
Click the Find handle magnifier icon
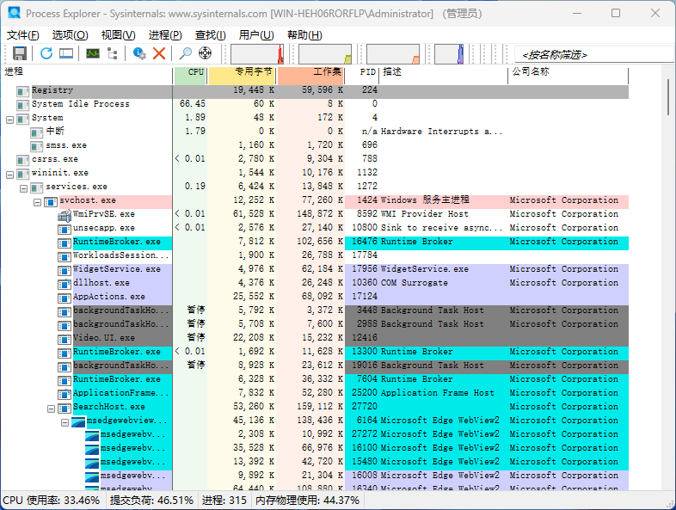point(186,53)
